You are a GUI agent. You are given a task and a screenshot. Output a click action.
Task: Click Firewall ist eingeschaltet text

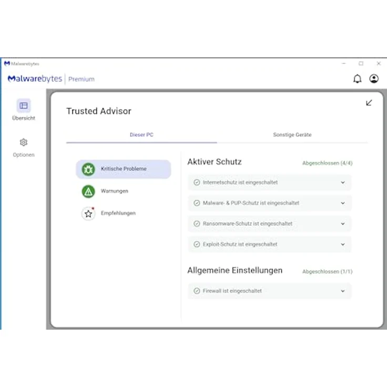(x=232, y=291)
